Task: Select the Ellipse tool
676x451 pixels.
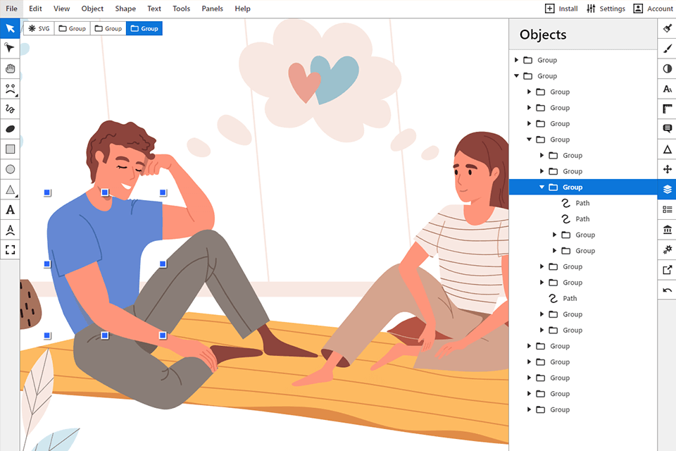Action: click(9, 169)
